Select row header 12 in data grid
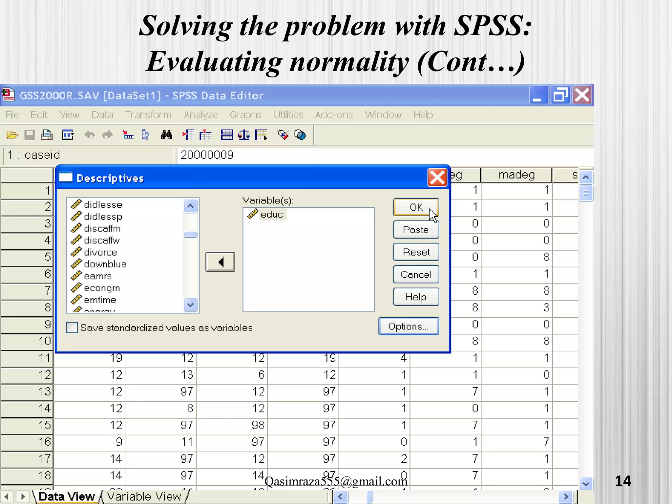Image resolution: width=672 pixels, height=504 pixels. pos(27,375)
